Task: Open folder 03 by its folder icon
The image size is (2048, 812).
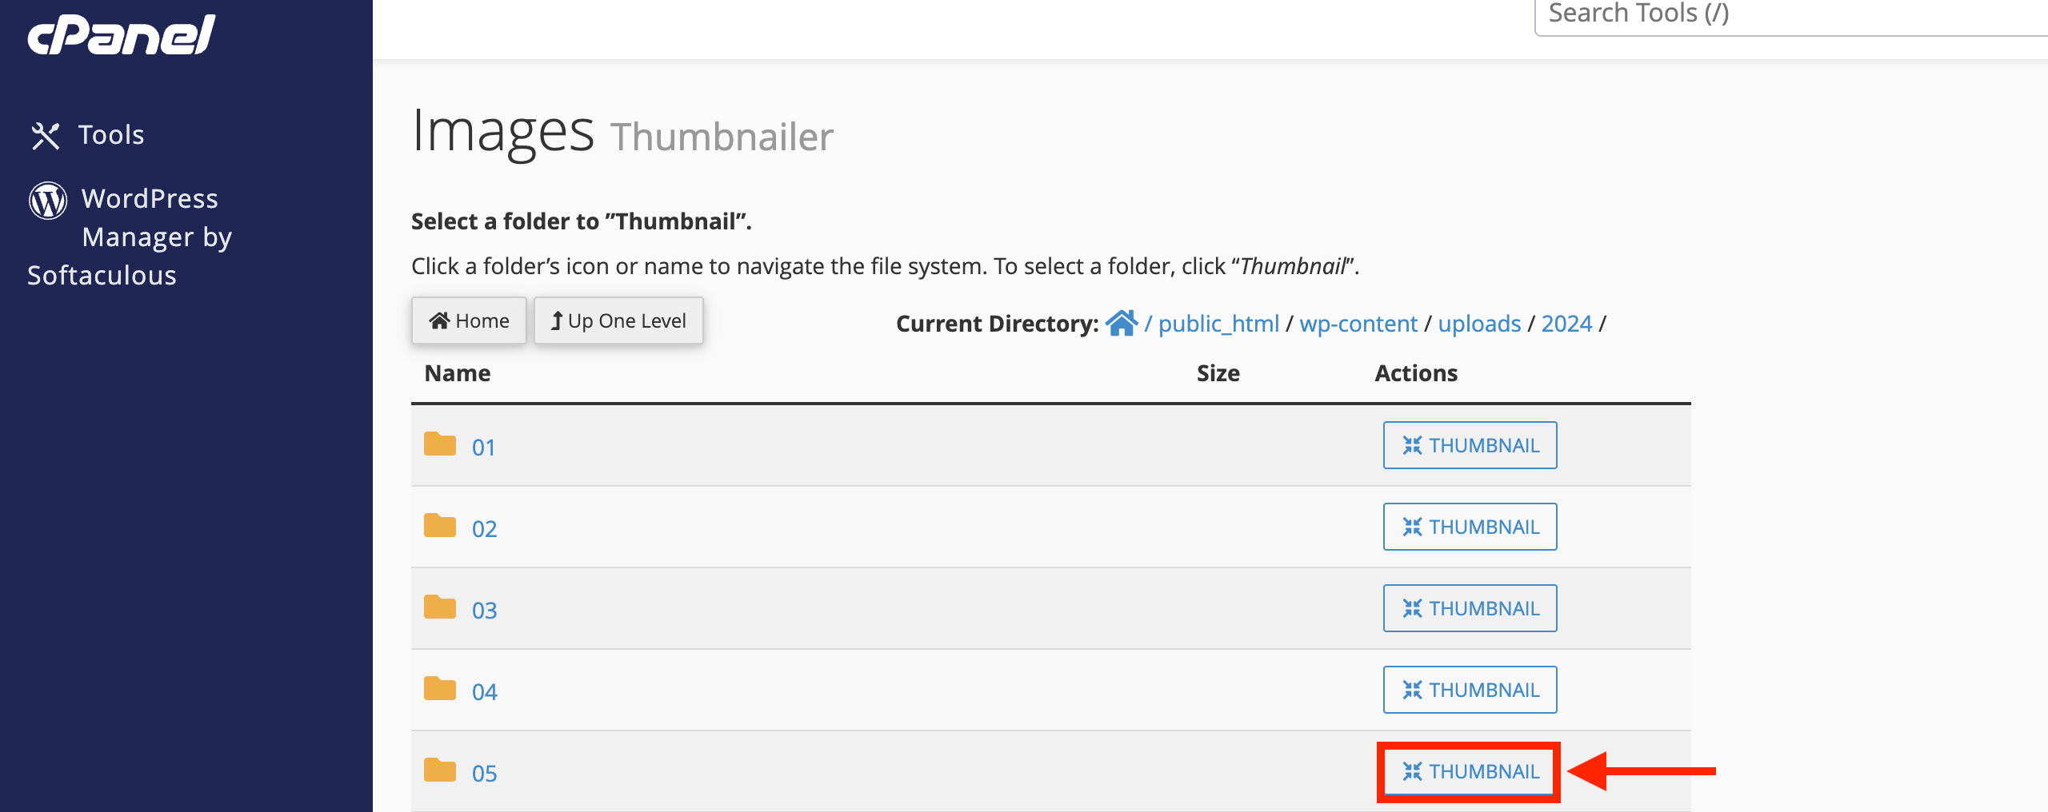Action: pyautogui.click(x=440, y=607)
